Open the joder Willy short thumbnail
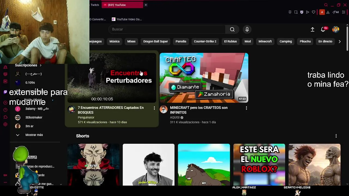The height and width of the screenshot is (196, 349). pos(149,165)
